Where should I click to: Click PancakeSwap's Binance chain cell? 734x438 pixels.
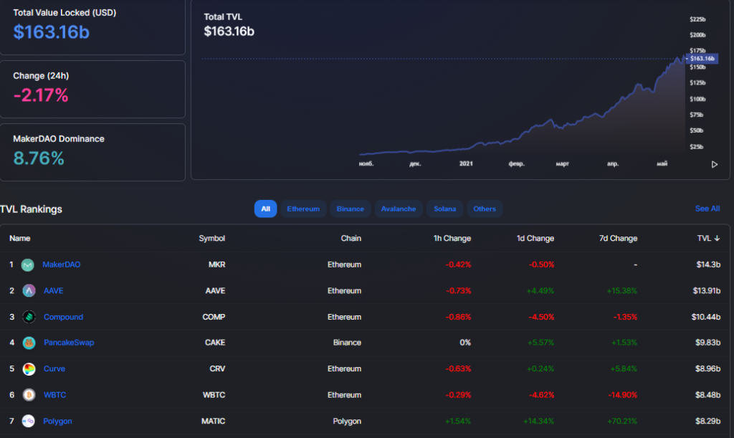tap(347, 343)
